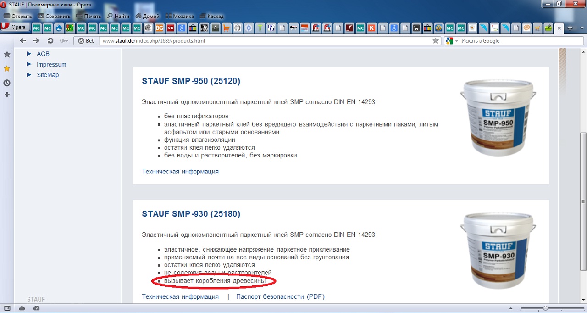Switch to the green basket icon tab
587x313 pixels.
548,28
